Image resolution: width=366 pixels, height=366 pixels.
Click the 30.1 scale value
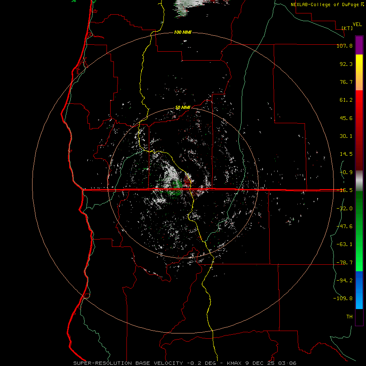(x=346, y=136)
